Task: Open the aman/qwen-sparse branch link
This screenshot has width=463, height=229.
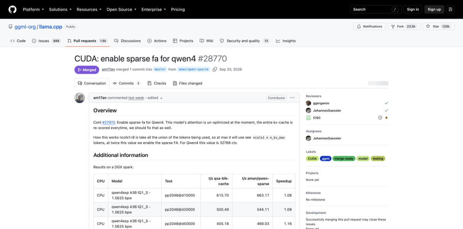Action: (194, 69)
